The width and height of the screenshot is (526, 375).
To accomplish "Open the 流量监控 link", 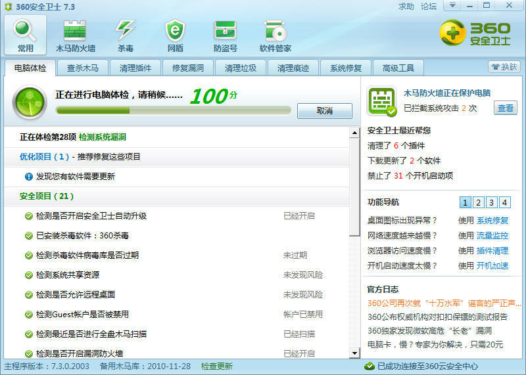I will pos(492,236).
